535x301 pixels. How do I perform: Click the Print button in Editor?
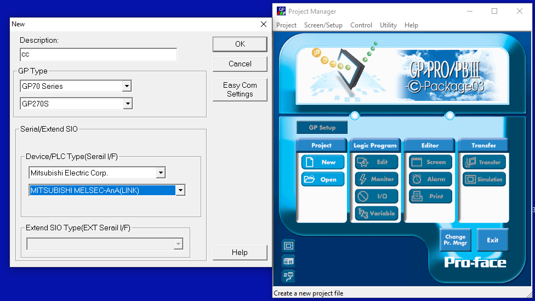click(431, 196)
